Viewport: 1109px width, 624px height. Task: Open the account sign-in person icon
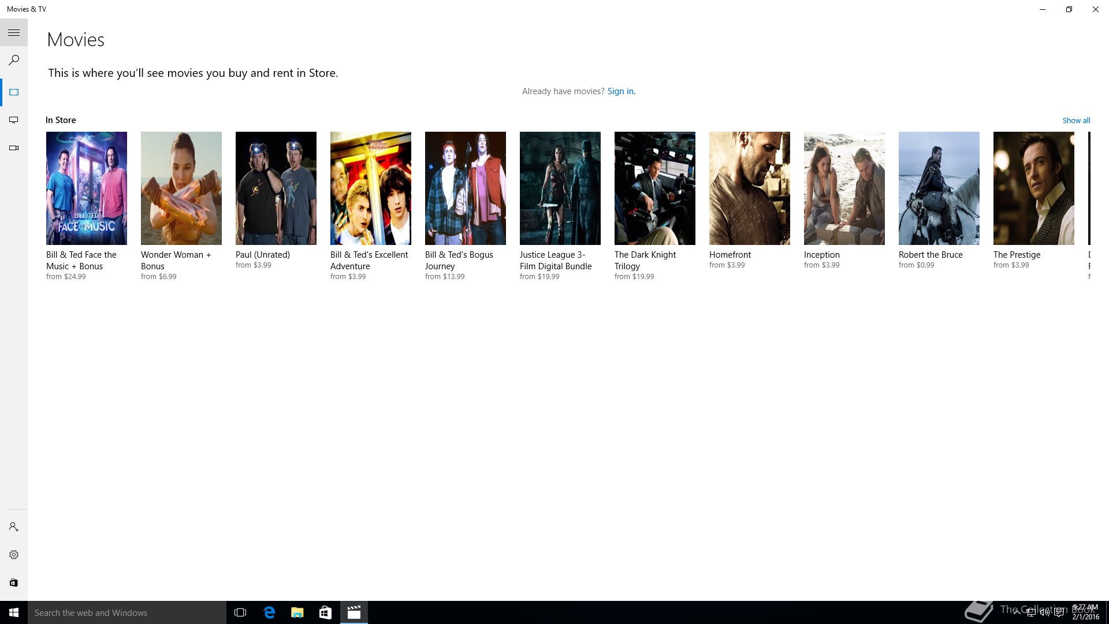tap(14, 527)
